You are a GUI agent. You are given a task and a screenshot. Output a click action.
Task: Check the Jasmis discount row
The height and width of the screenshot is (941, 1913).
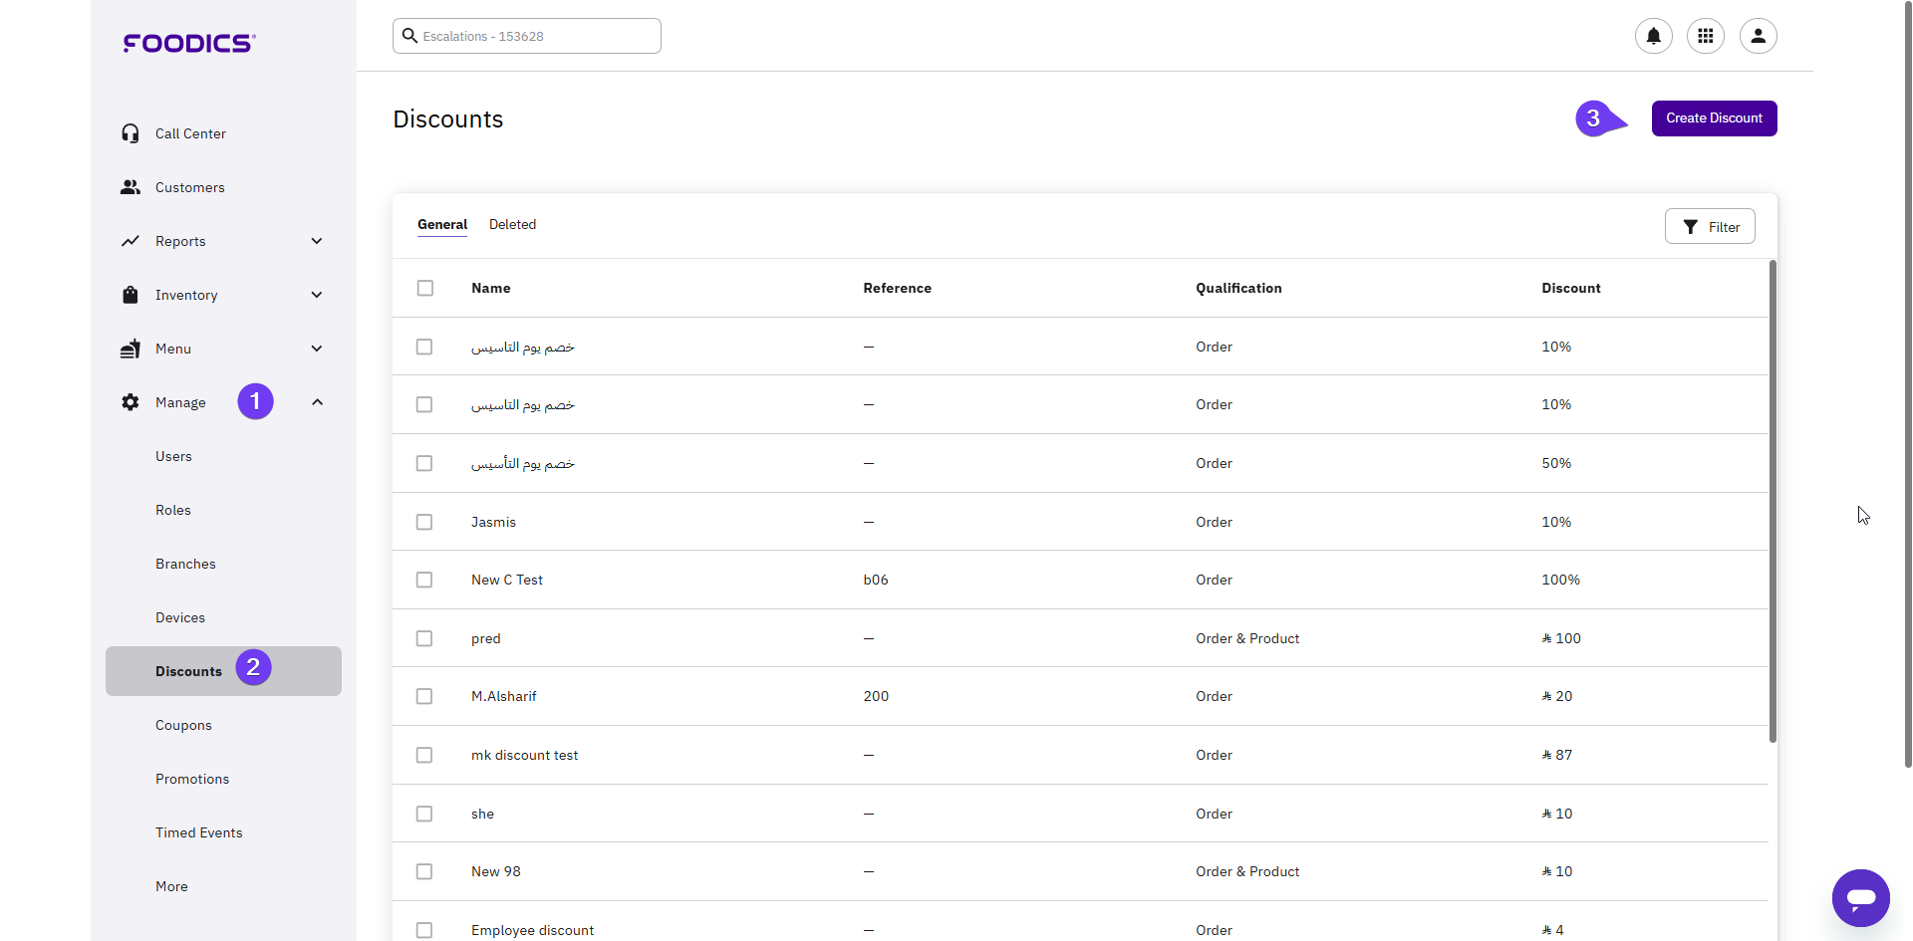tap(424, 522)
